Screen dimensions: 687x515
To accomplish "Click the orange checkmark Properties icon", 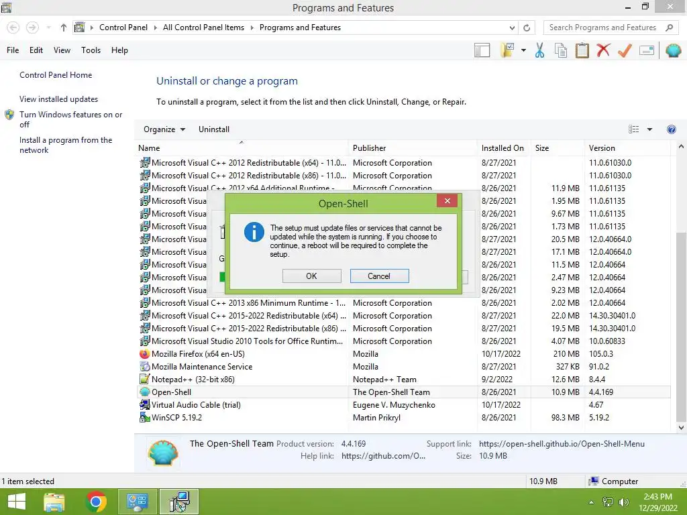I will 625,50.
